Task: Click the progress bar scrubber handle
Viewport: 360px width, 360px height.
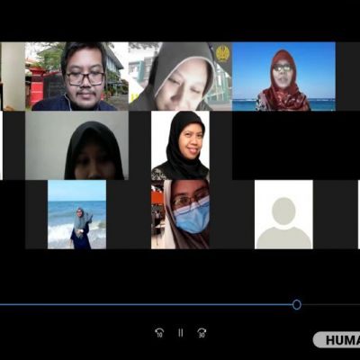Action: 297,304
